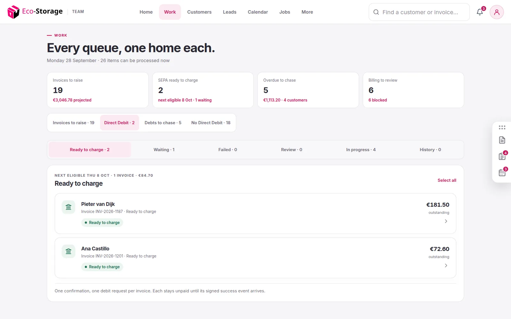Open the user profile avatar
The image size is (511, 319).
497,12
